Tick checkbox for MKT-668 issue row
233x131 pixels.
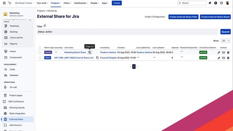click(40, 57)
